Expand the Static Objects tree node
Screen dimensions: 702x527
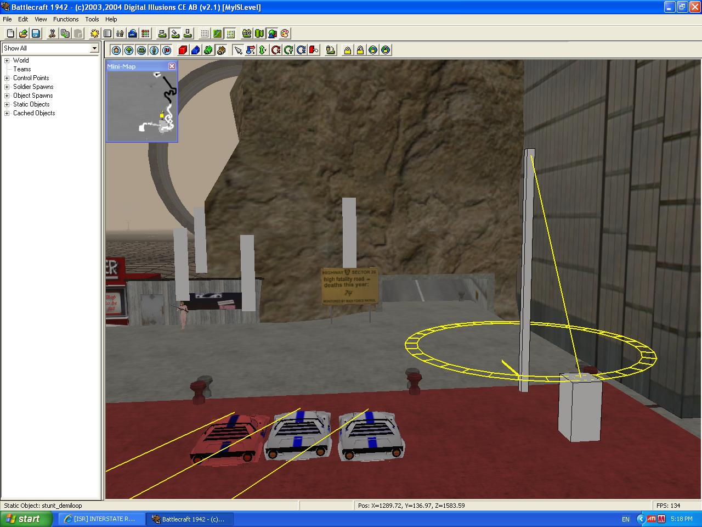7,104
